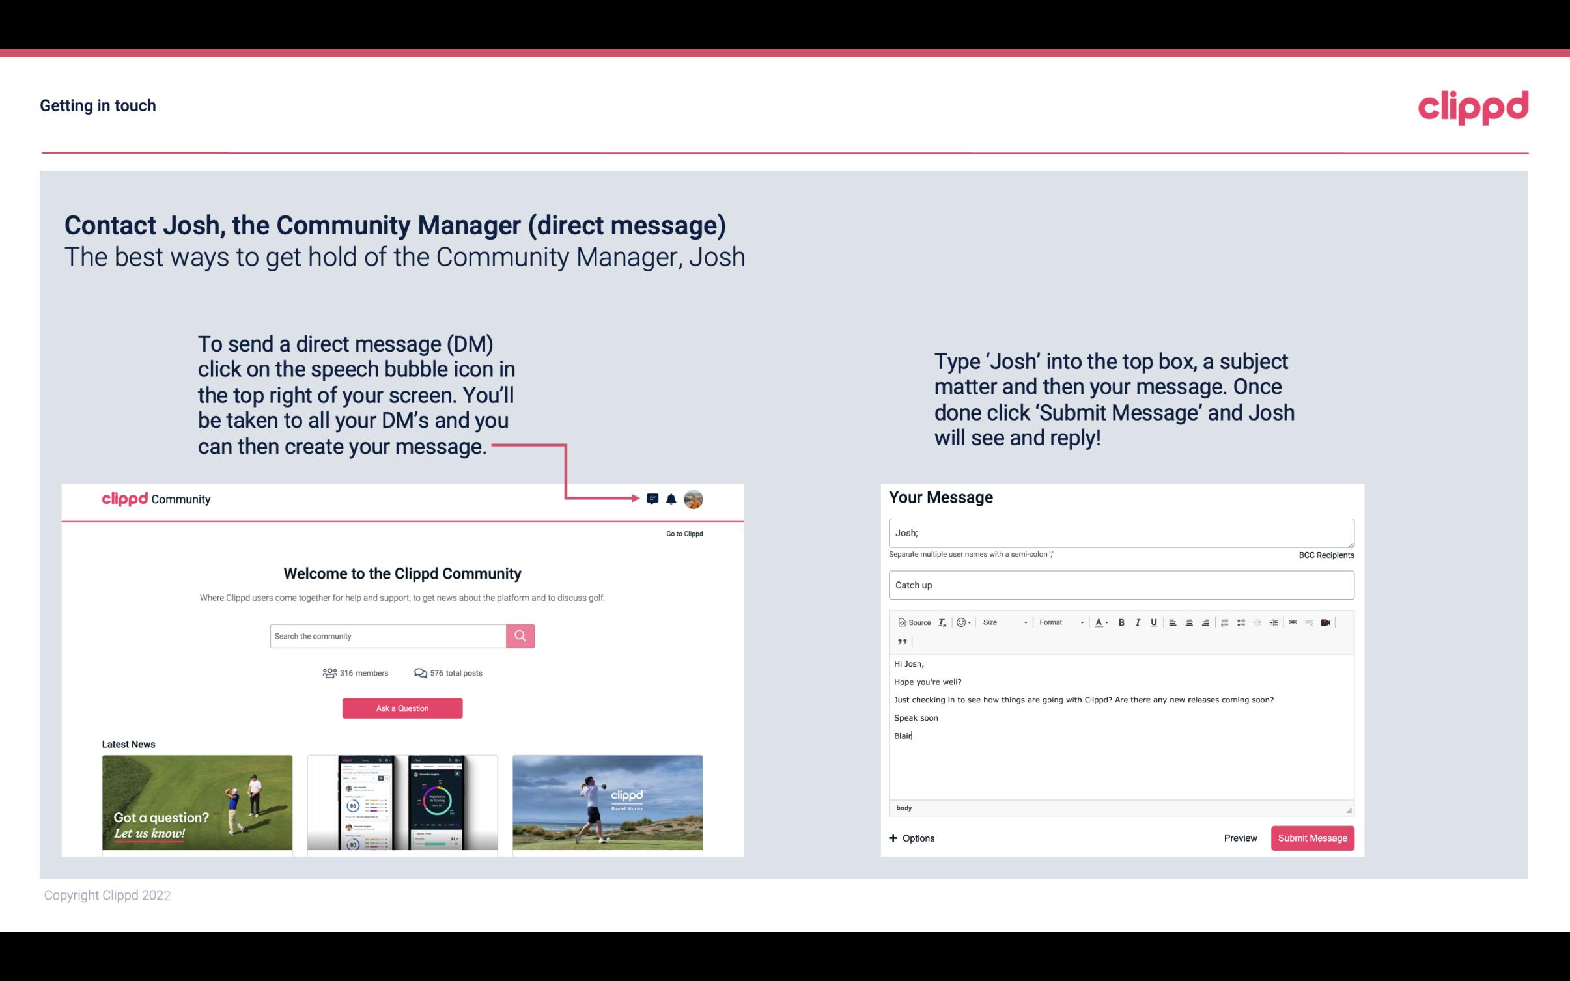1570x981 pixels.
Task: Click the user profile avatar icon
Action: [x=695, y=499]
